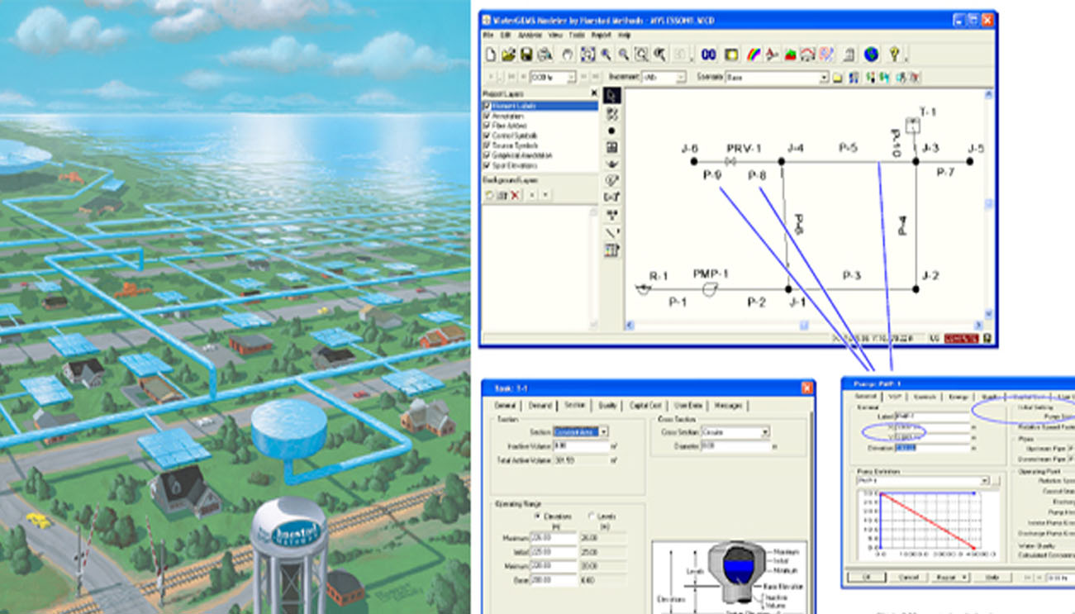The image size is (1075, 614).
Task: Save the project using floppy disk icon
Action: point(526,55)
